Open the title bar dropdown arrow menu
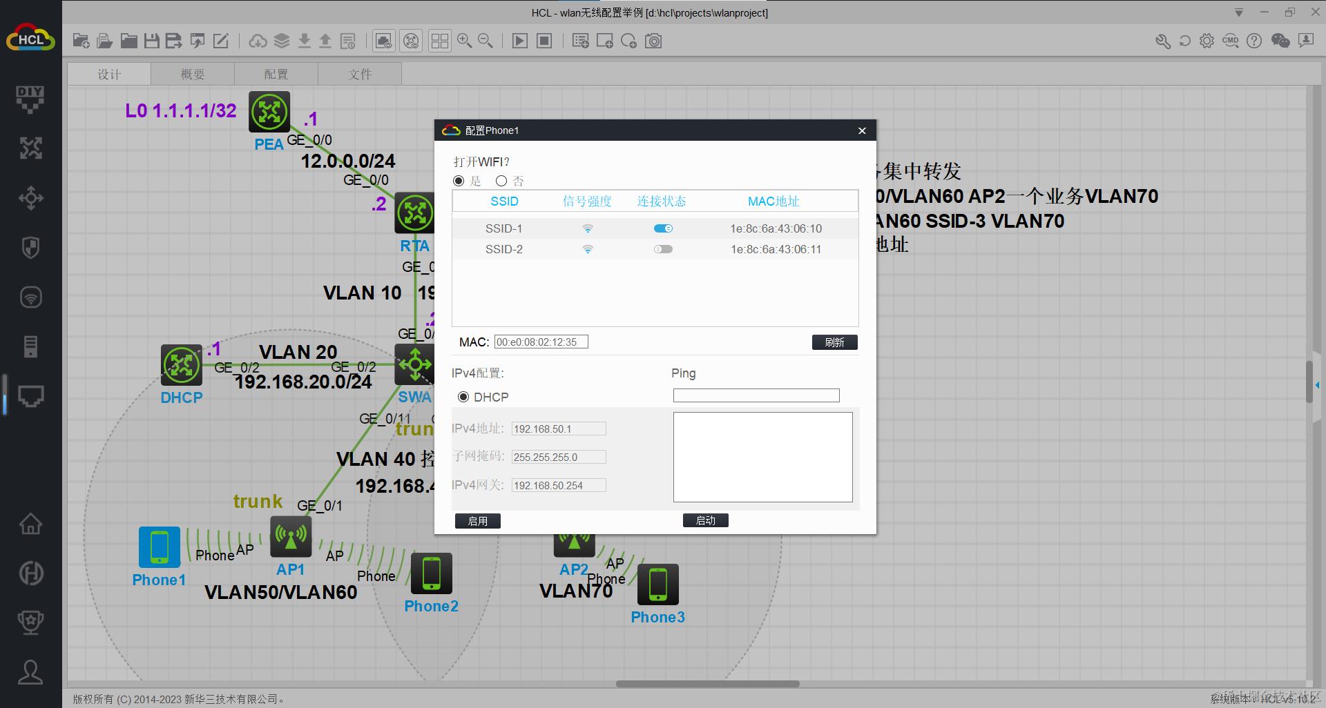Image resolution: width=1326 pixels, height=708 pixels. (x=1239, y=12)
